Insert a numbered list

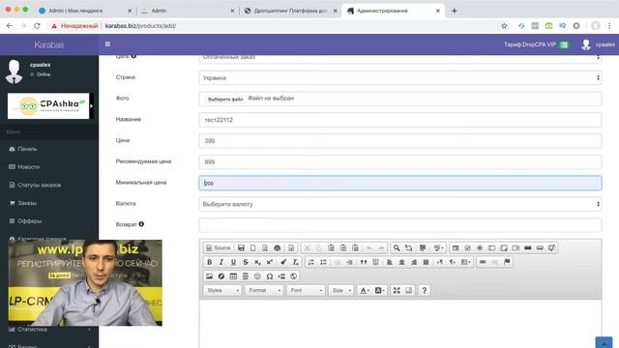coord(311,262)
